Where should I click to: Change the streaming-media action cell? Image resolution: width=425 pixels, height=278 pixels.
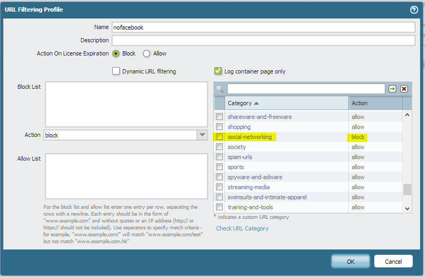358,187
